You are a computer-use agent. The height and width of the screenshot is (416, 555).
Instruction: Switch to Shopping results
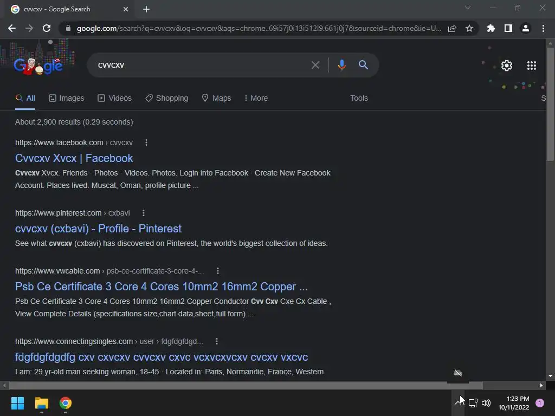167,98
